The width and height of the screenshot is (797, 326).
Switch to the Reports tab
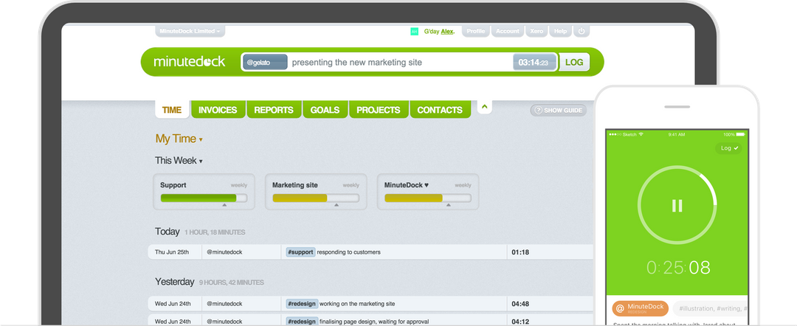click(x=274, y=110)
